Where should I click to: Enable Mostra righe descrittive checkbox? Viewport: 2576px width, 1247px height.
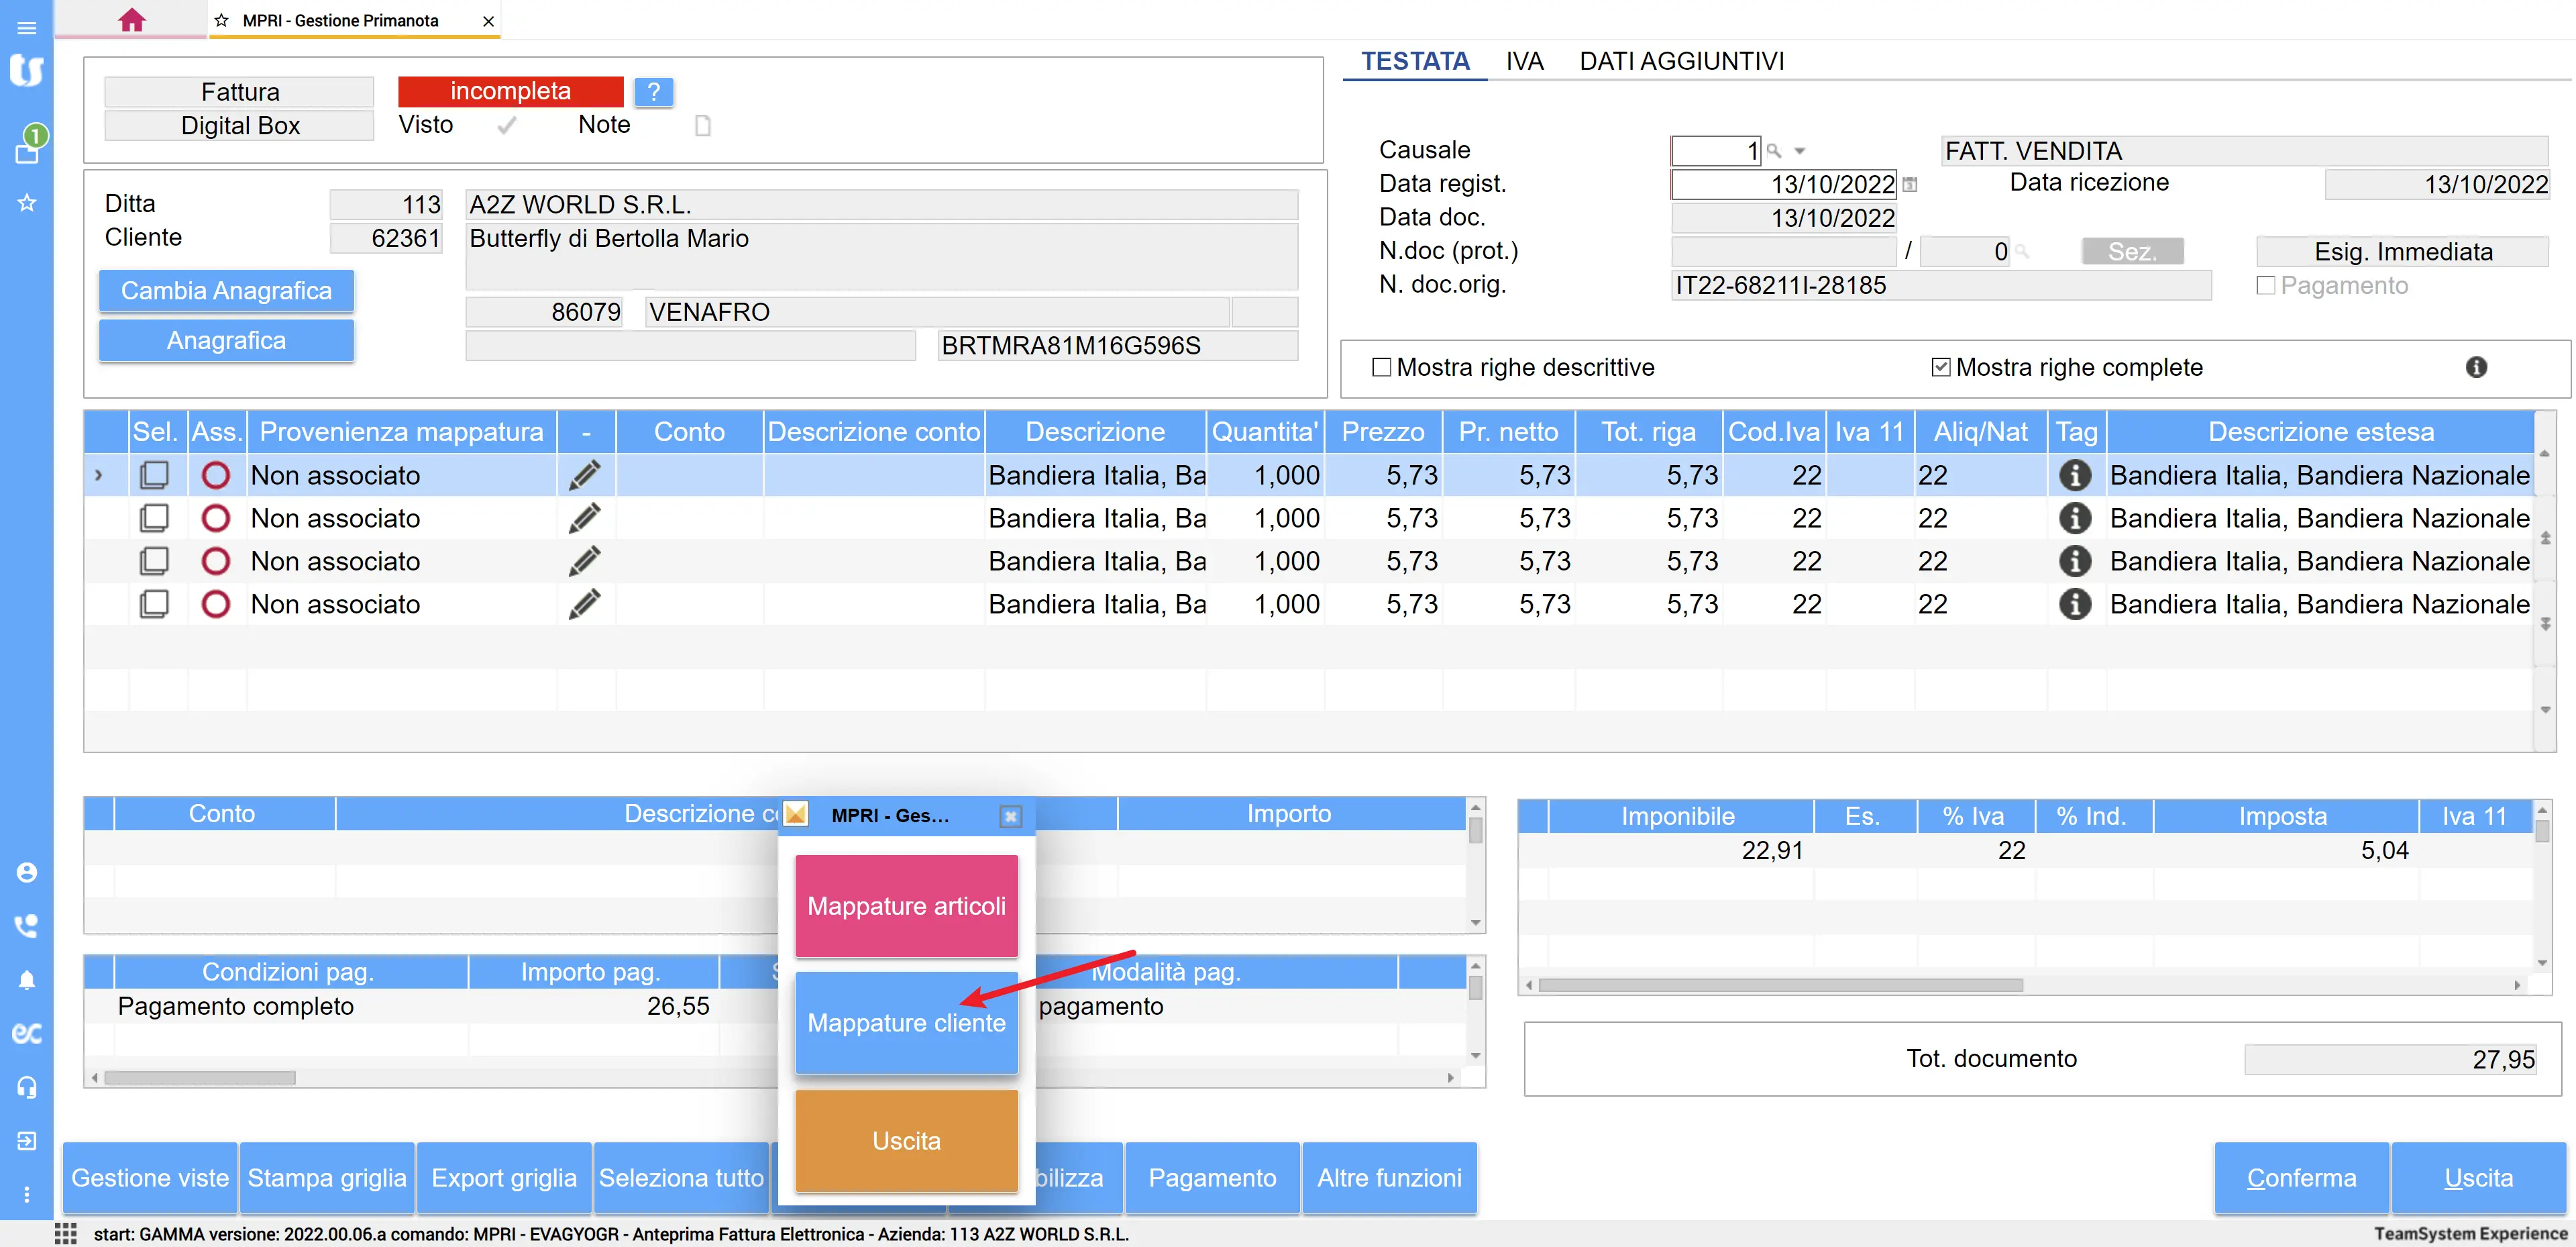coord(1381,367)
